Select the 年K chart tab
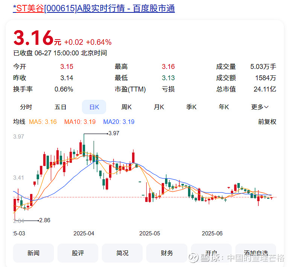This screenshot has height=267, width=293. click(x=224, y=107)
